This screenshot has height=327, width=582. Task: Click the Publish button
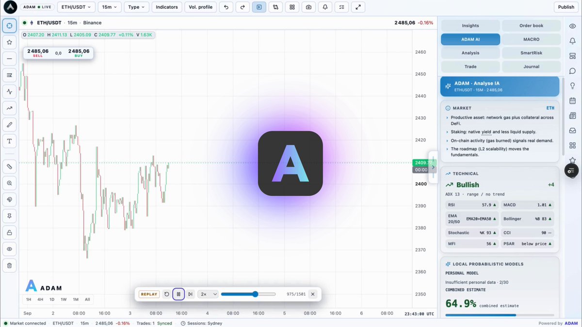point(566,7)
